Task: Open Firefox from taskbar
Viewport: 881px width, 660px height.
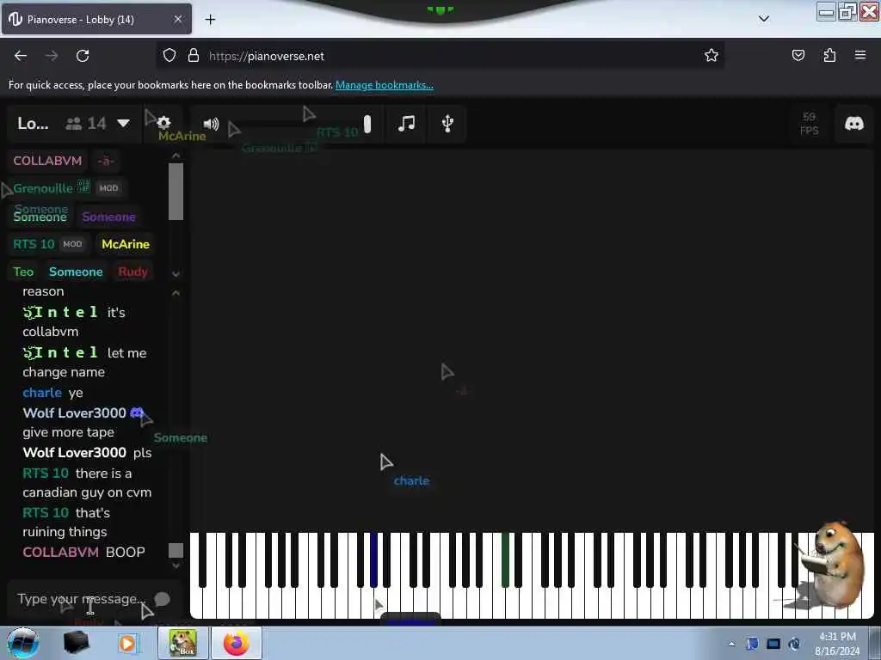Action: point(237,643)
